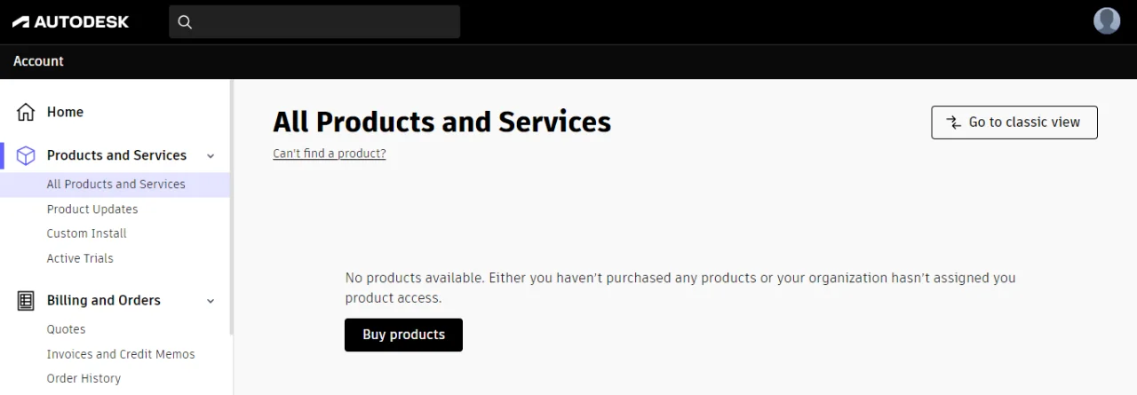This screenshot has height=395, width=1137.
Task: Open Custom Install page
Action: tap(86, 233)
